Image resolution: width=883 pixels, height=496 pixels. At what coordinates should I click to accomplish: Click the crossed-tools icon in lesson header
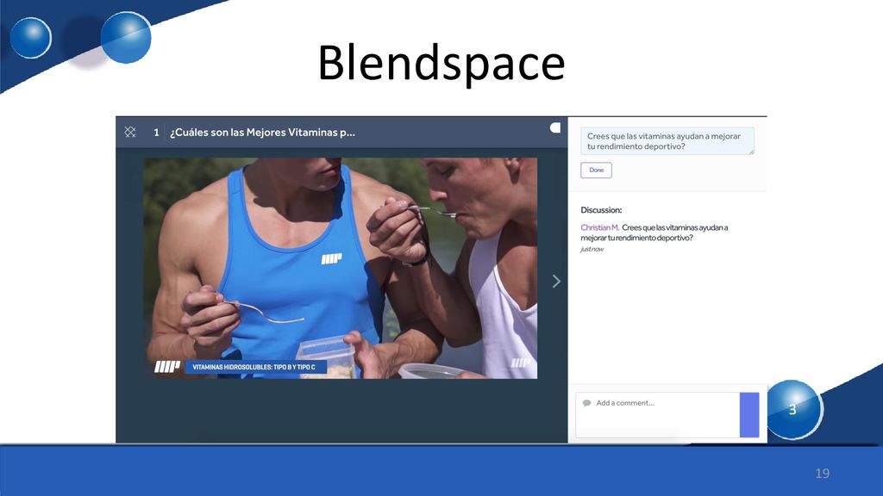pyautogui.click(x=130, y=132)
